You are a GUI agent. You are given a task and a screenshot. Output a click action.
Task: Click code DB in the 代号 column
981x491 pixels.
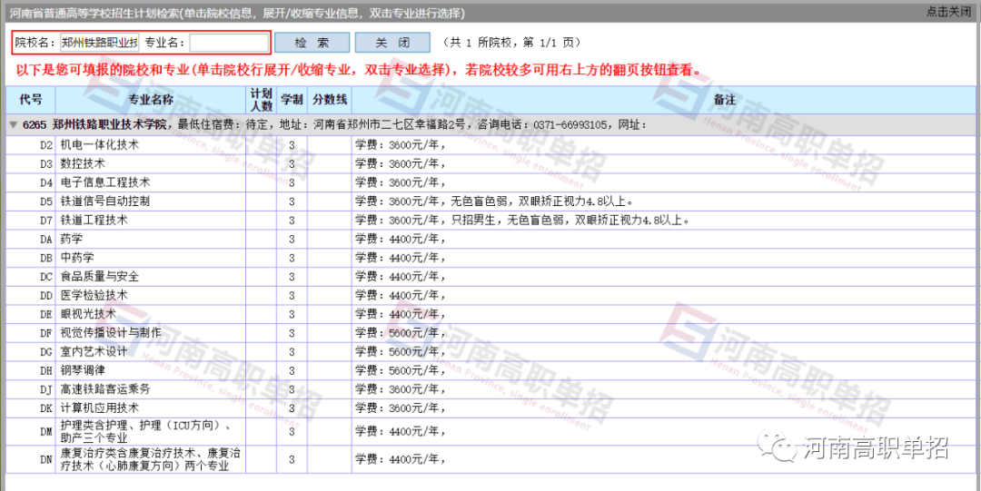point(45,258)
